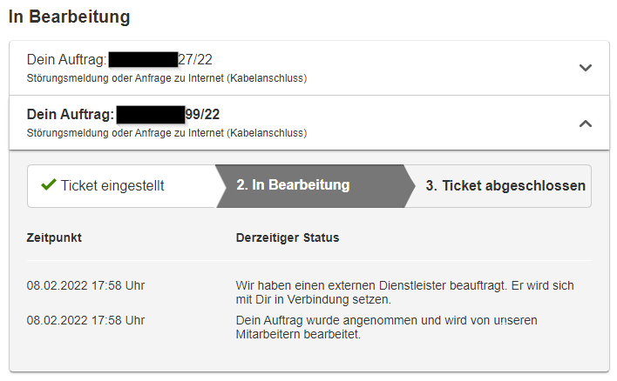Click the green checkmark icon
The height and width of the screenshot is (381, 617).
49,184
